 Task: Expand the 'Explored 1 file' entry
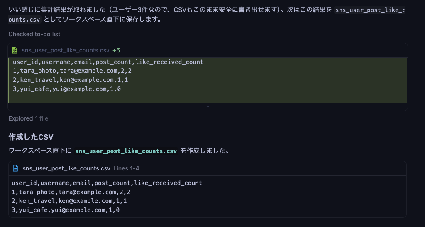(28, 118)
